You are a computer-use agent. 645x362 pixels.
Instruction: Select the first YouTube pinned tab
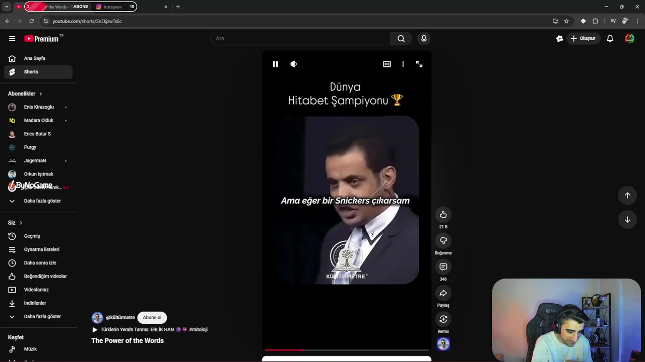pos(19,7)
